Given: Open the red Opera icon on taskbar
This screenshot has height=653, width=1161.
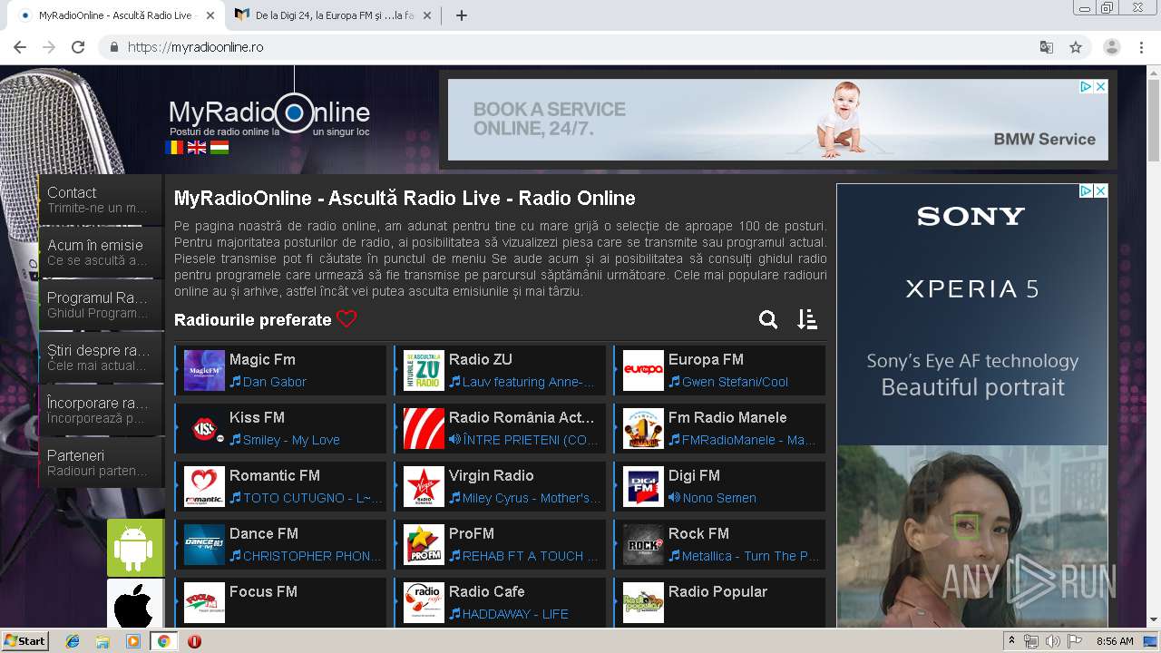Looking at the screenshot, I should point(194,641).
